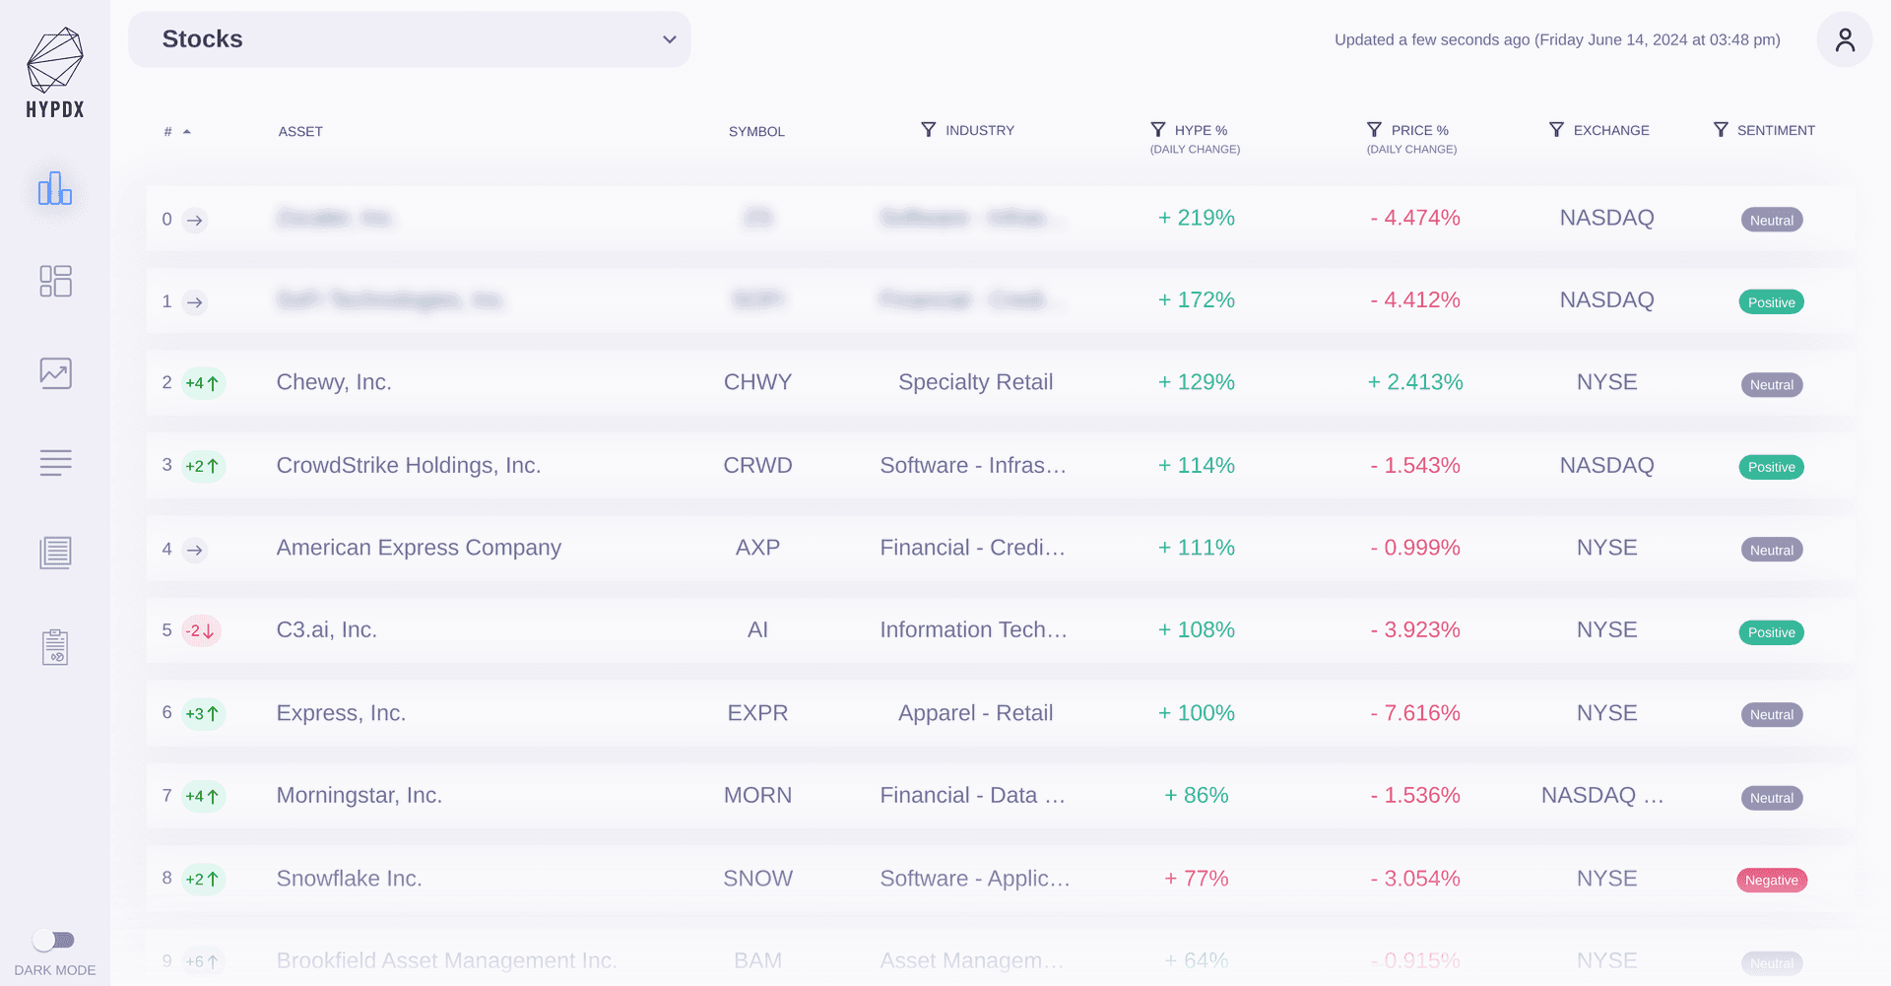This screenshot has width=1891, height=986.
Task: Click the no-change arrow for American Express
Action: 195,550
